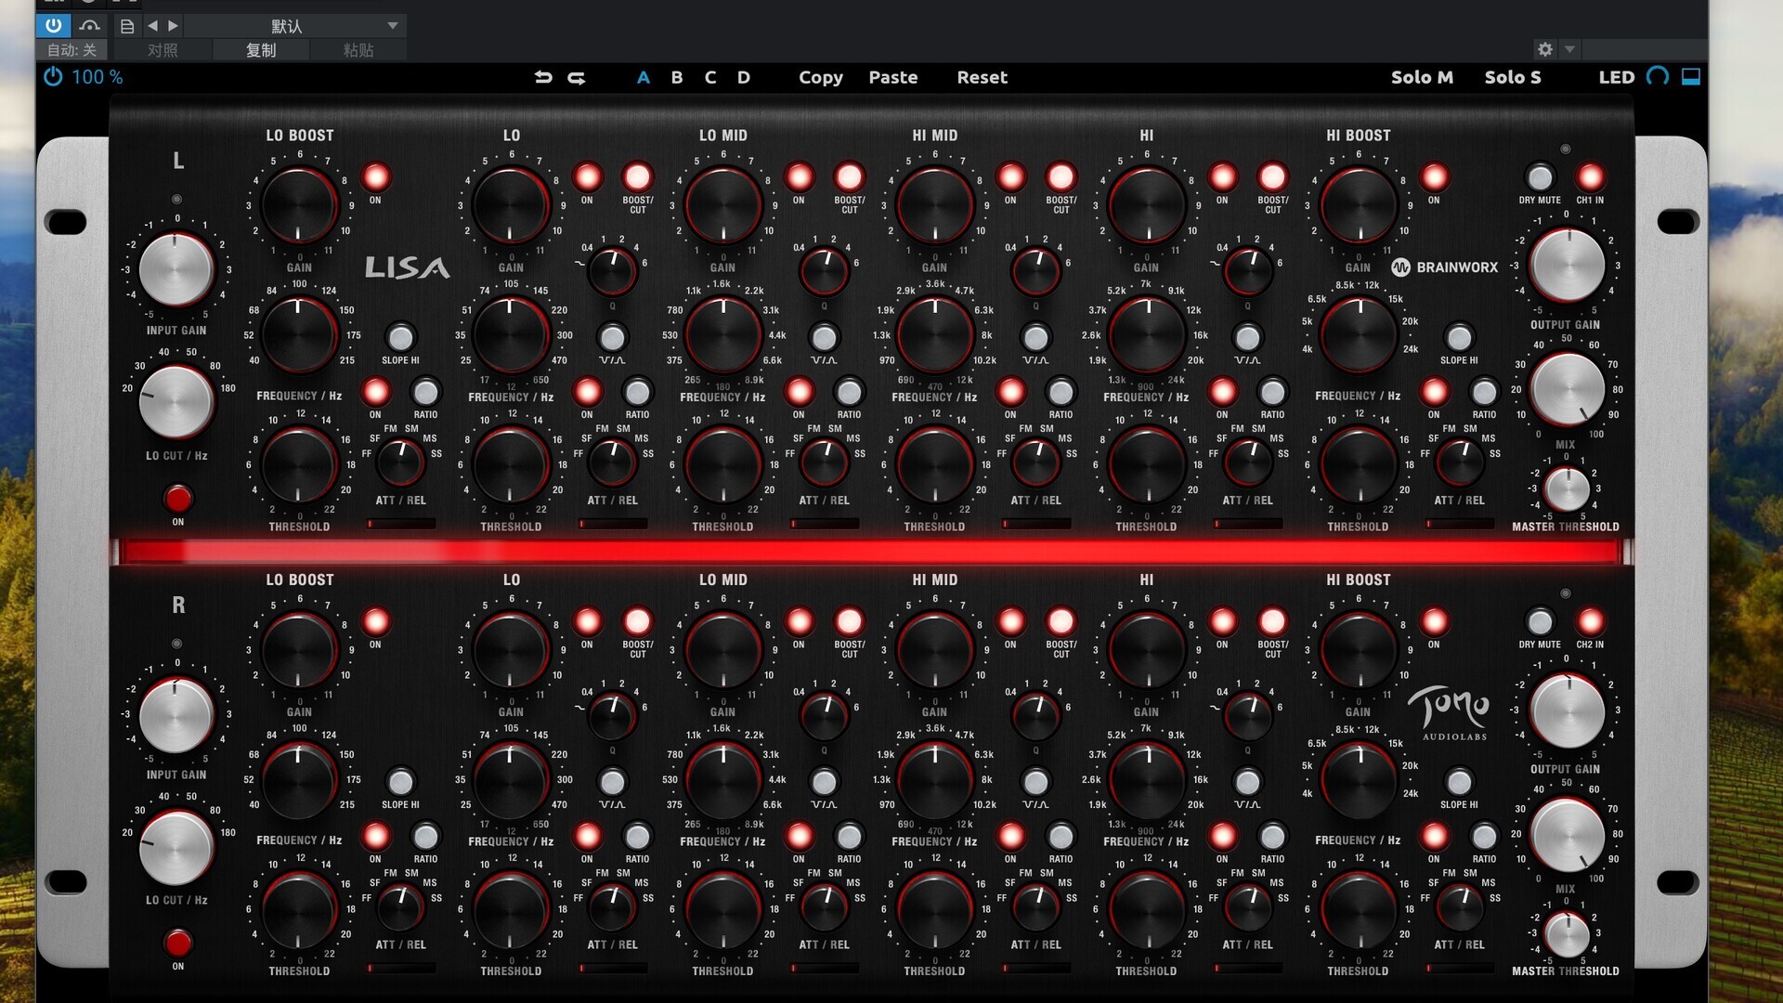Click the Copy button
The height and width of the screenshot is (1003, 1783).
pos(821,77)
